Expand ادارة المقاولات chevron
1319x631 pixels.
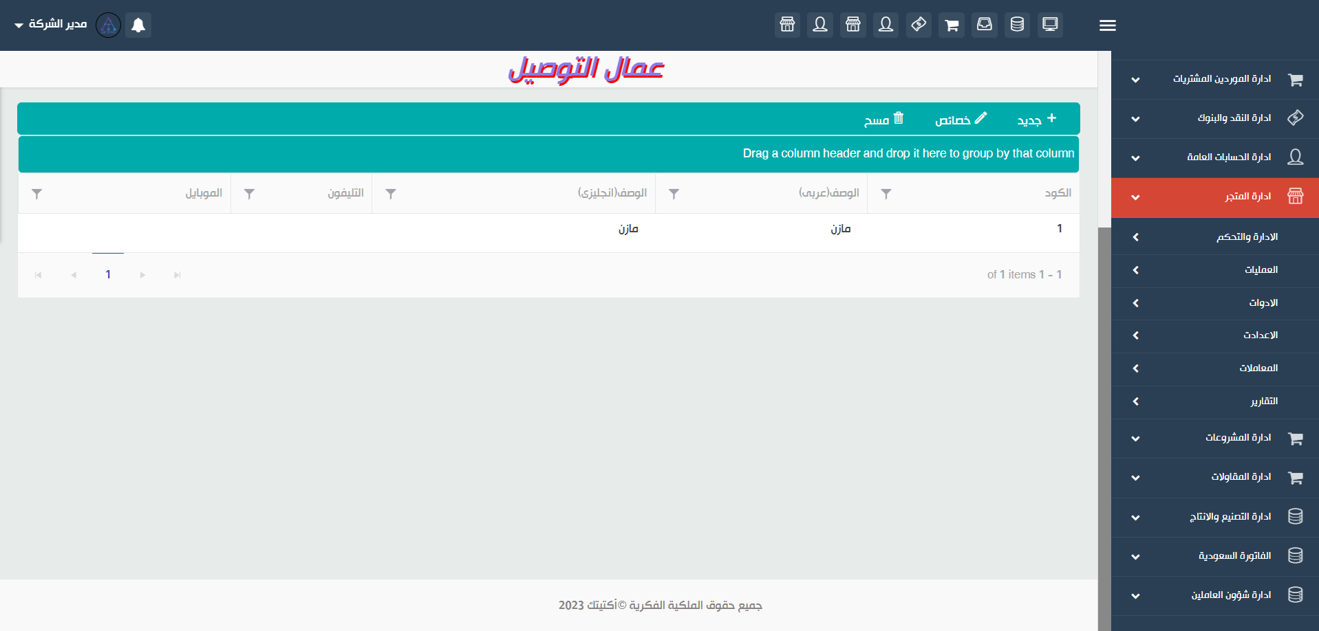1135,478
